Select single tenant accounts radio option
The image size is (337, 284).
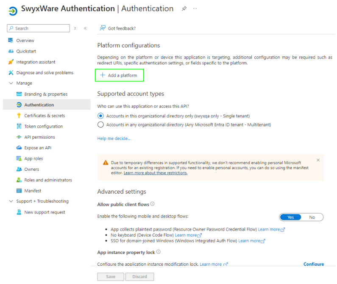pos(100,116)
